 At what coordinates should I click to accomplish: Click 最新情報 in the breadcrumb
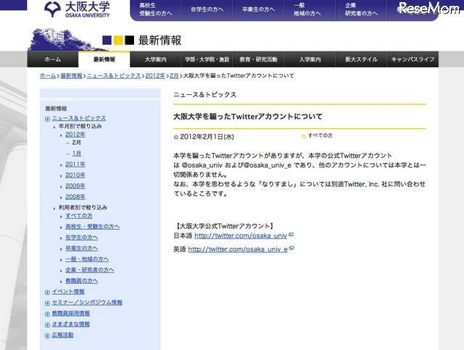click(x=71, y=76)
